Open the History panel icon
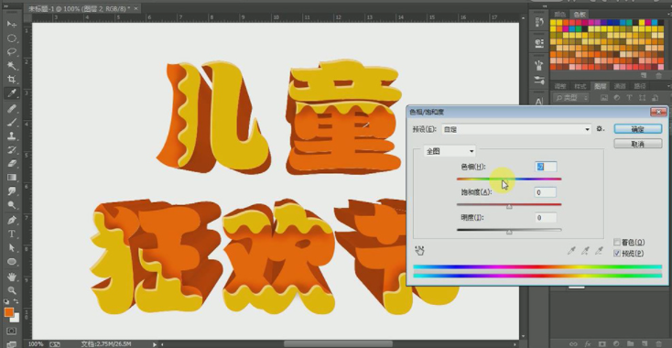The height and width of the screenshot is (348, 672). (539, 22)
